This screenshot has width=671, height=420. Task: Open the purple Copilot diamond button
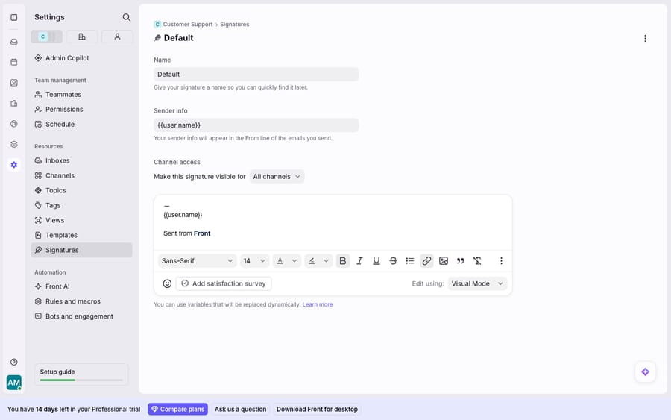[645, 372]
